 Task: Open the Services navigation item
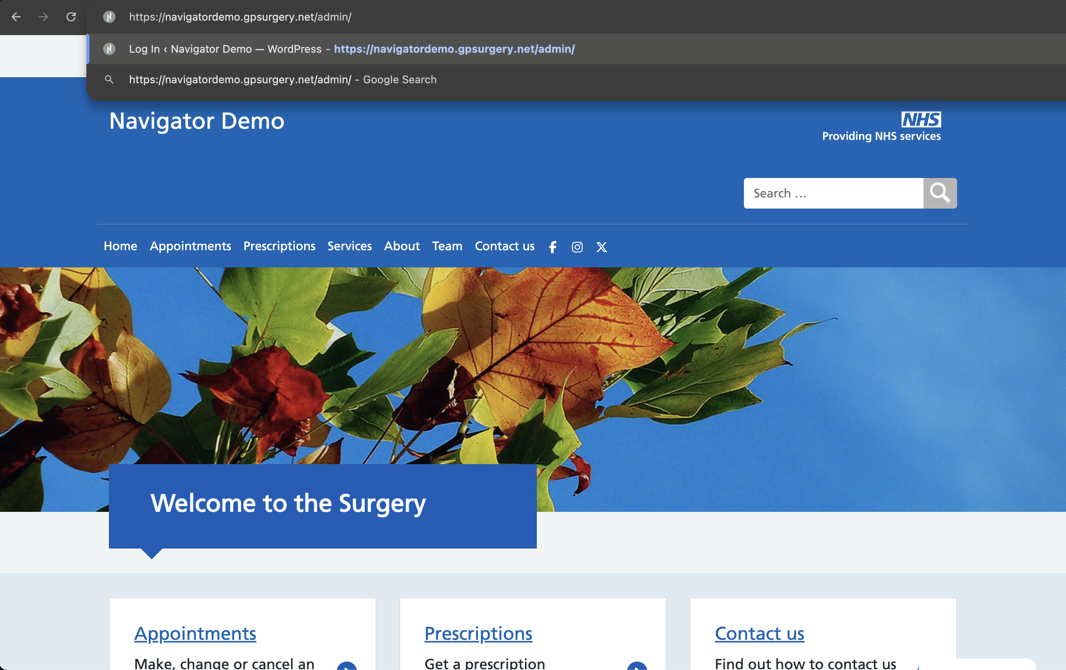[x=349, y=246]
